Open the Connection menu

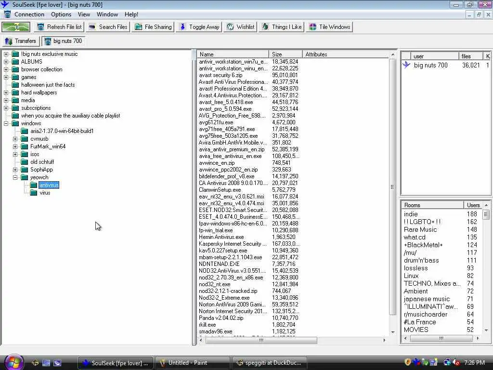29,14
